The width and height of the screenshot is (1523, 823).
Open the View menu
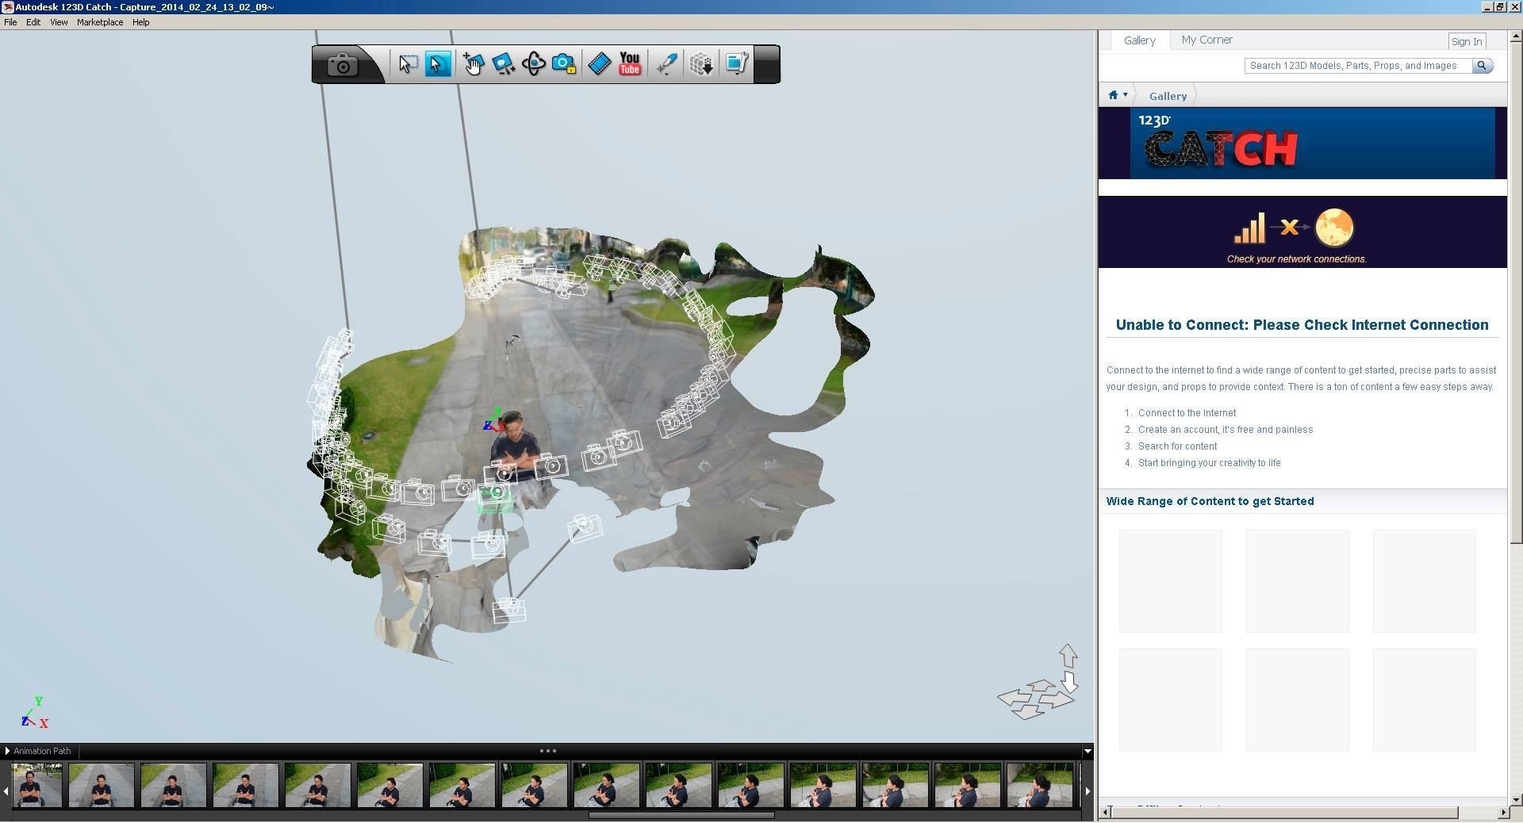[x=59, y=22]
